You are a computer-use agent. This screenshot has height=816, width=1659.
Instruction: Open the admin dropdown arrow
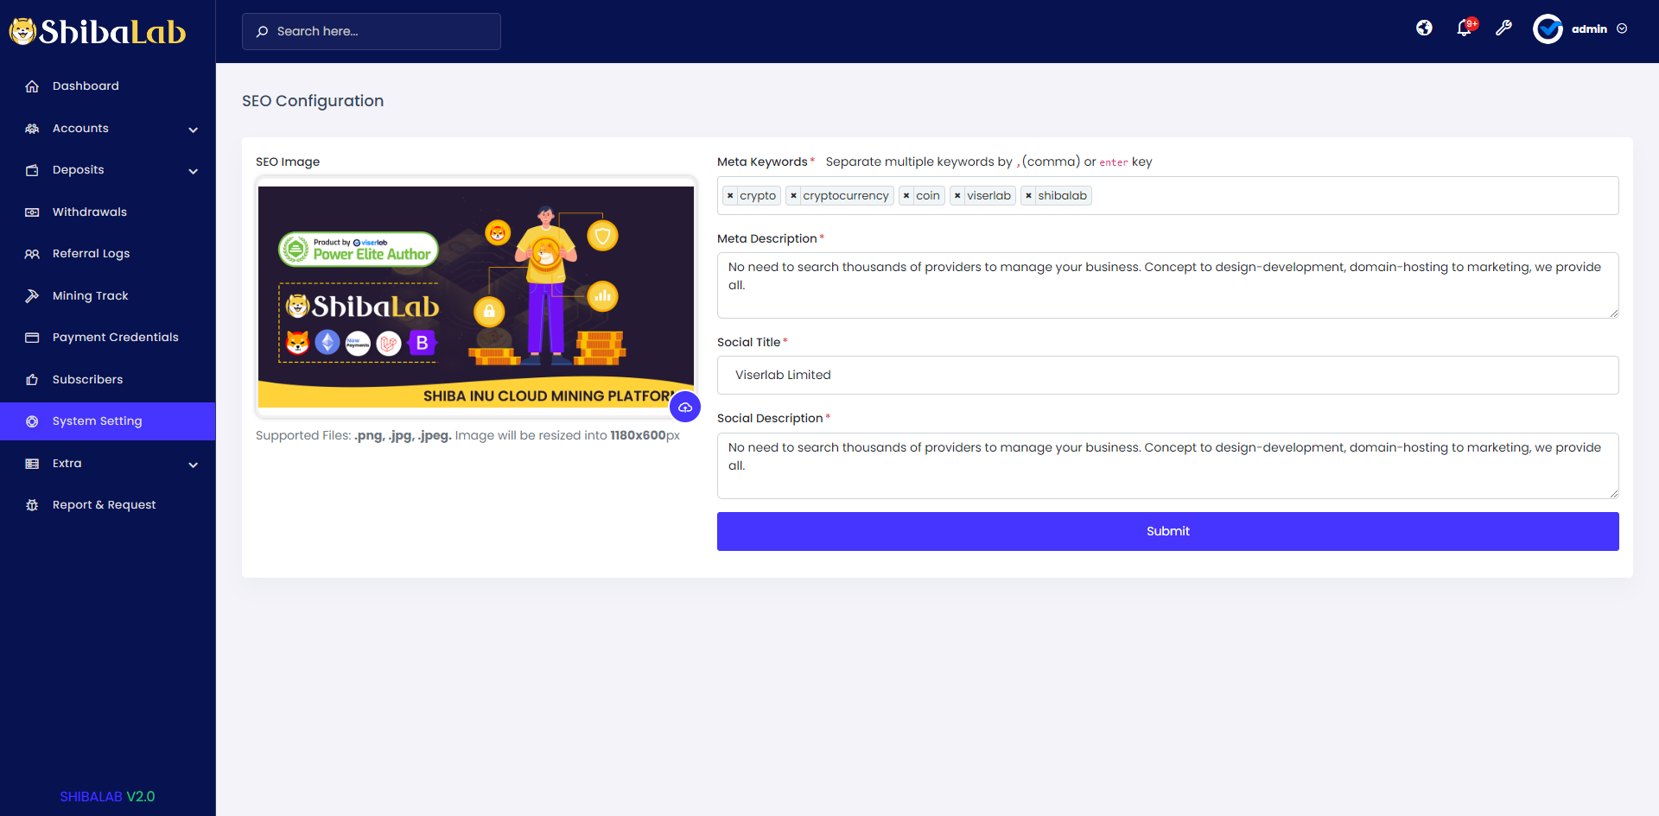tap(1622, 28)
